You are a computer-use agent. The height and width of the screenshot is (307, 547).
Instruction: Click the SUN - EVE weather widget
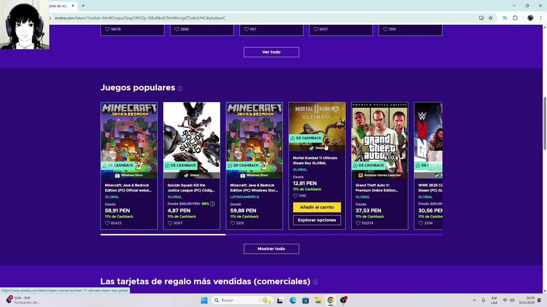pyautogui.click(x=24, y=300)
